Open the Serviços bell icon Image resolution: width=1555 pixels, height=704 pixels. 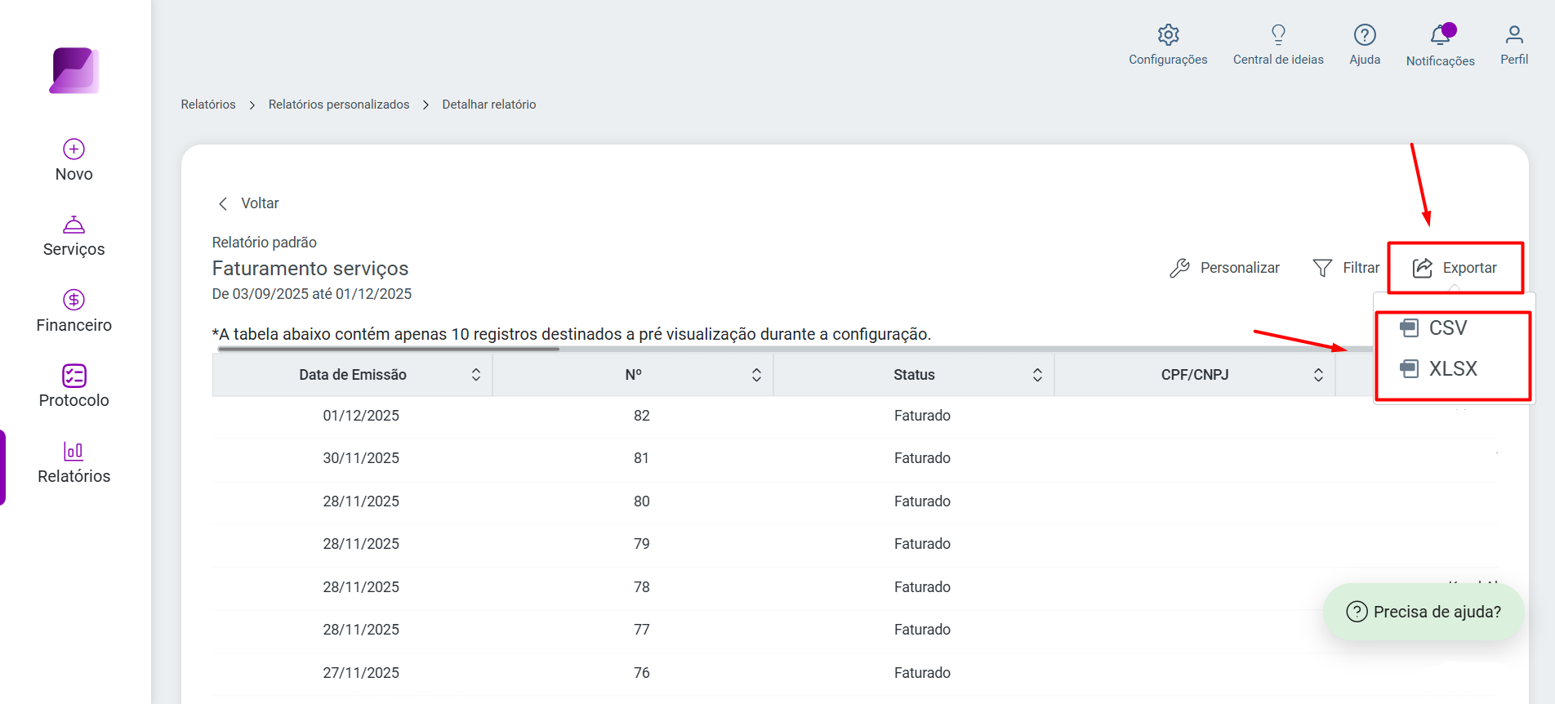click(74, 225)
